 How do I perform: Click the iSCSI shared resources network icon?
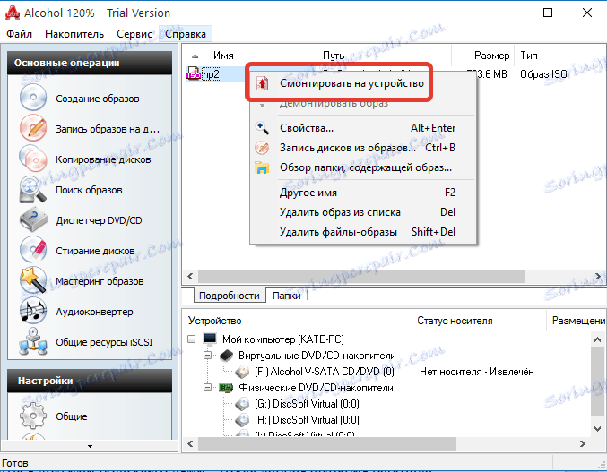pos(33,342)
